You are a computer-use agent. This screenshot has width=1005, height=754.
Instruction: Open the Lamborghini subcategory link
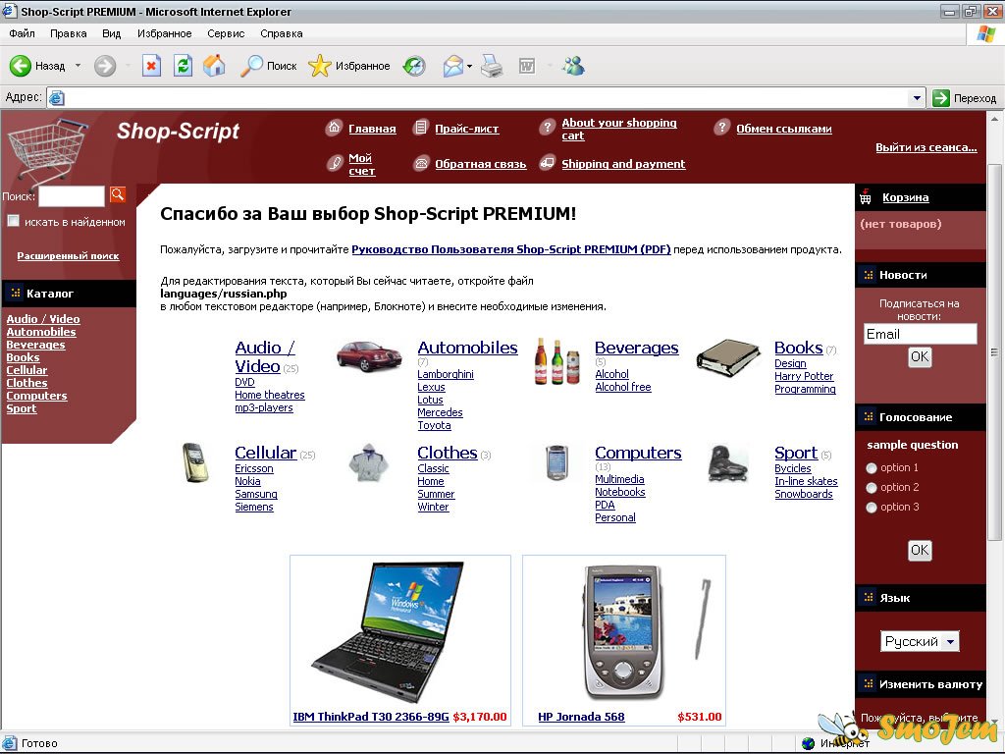[x=446, y=374]
